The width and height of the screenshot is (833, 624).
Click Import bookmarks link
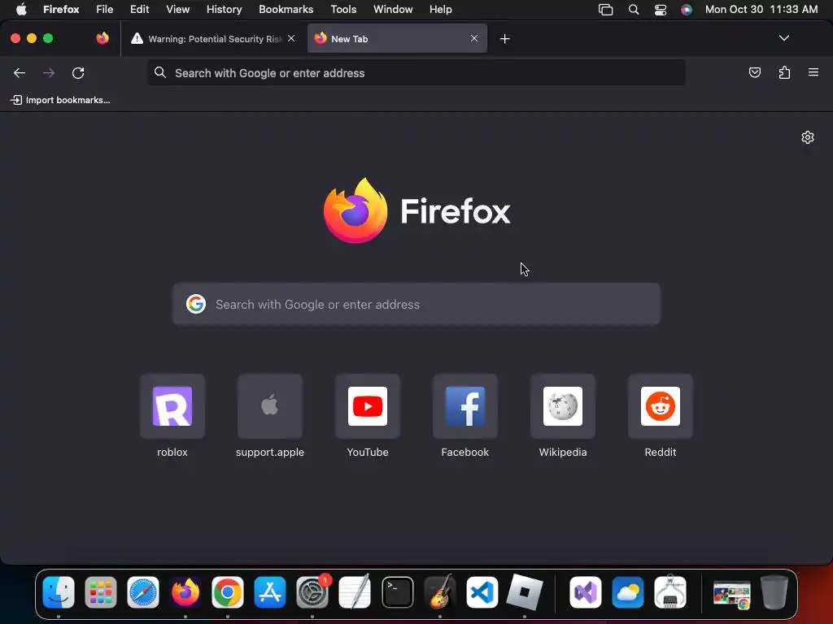click(60, 100)
